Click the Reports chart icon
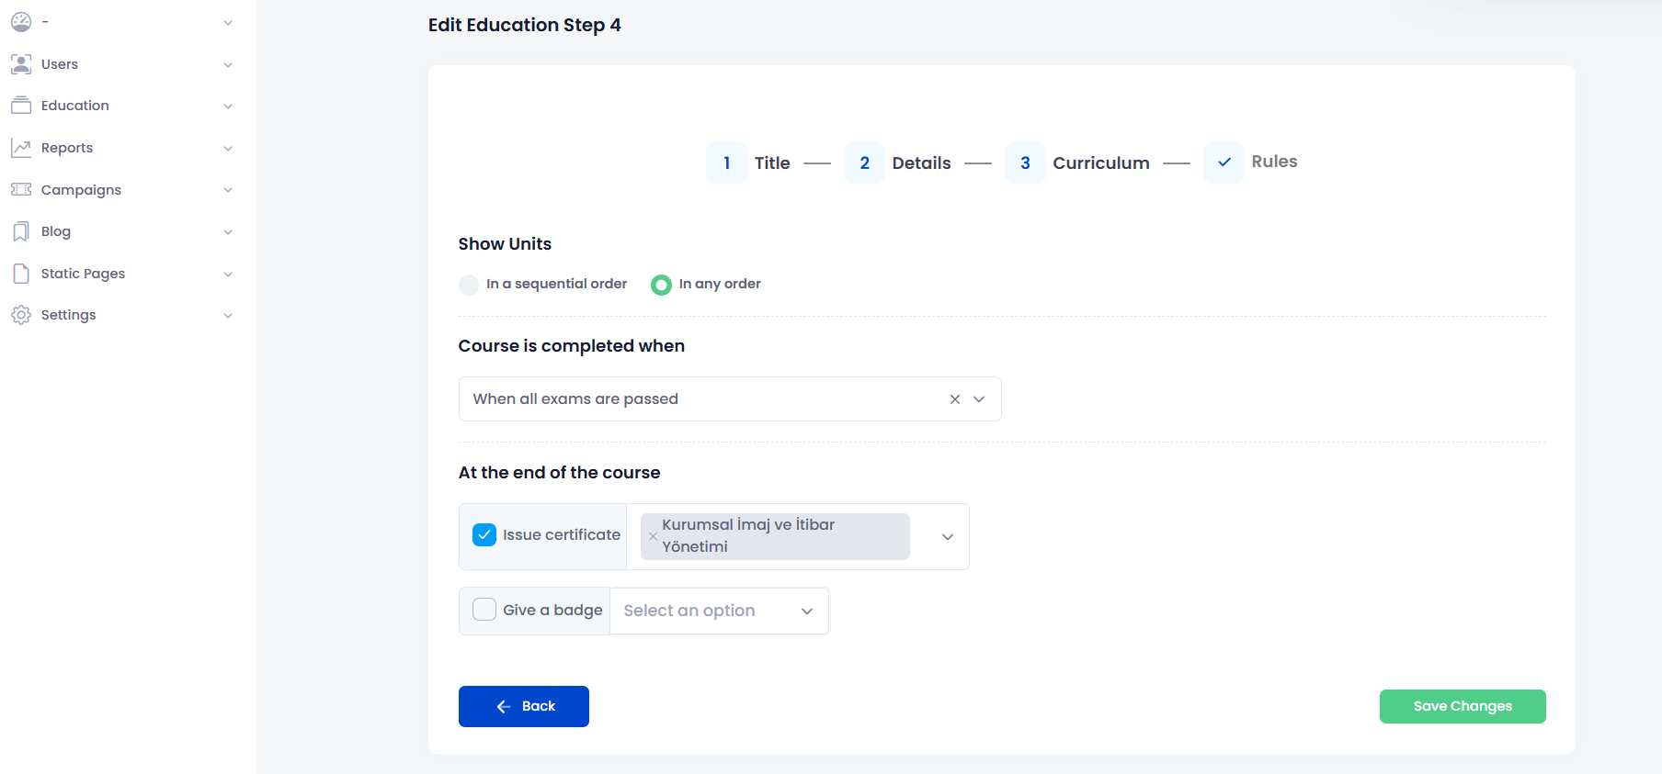Viewport: 1662px width, 774px height. [21, 148]
